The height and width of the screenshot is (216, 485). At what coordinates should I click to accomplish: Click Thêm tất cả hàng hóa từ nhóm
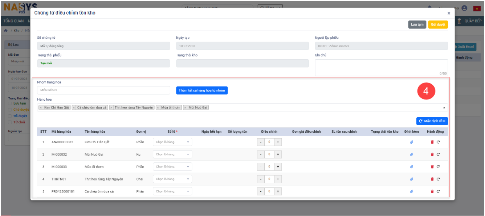pos(202,90)
